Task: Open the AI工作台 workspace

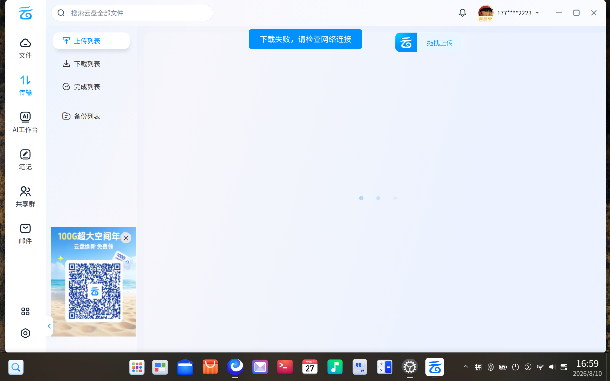Action: point(25,123)
